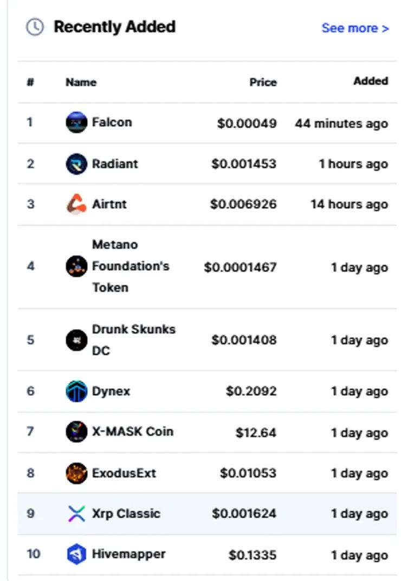Click the Metano Foundation's Token logo

coord(76,266)
